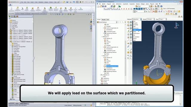Switch to Results tab in Abaqus tree panel

pos(104,19)
